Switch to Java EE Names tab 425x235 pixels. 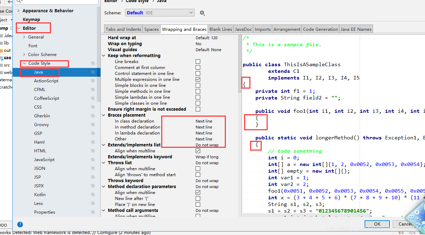(356, 29)
